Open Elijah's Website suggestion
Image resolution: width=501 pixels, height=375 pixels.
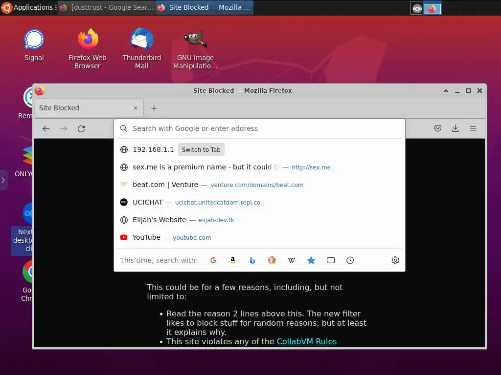click(x=259, y=220)
